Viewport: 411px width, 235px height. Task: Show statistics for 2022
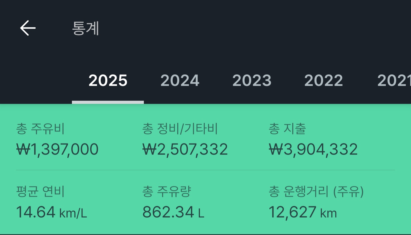(x=323, y=80)
